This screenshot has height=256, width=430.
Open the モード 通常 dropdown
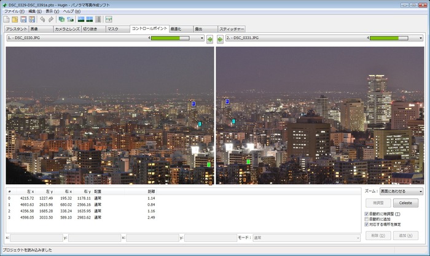coord(307,238)
